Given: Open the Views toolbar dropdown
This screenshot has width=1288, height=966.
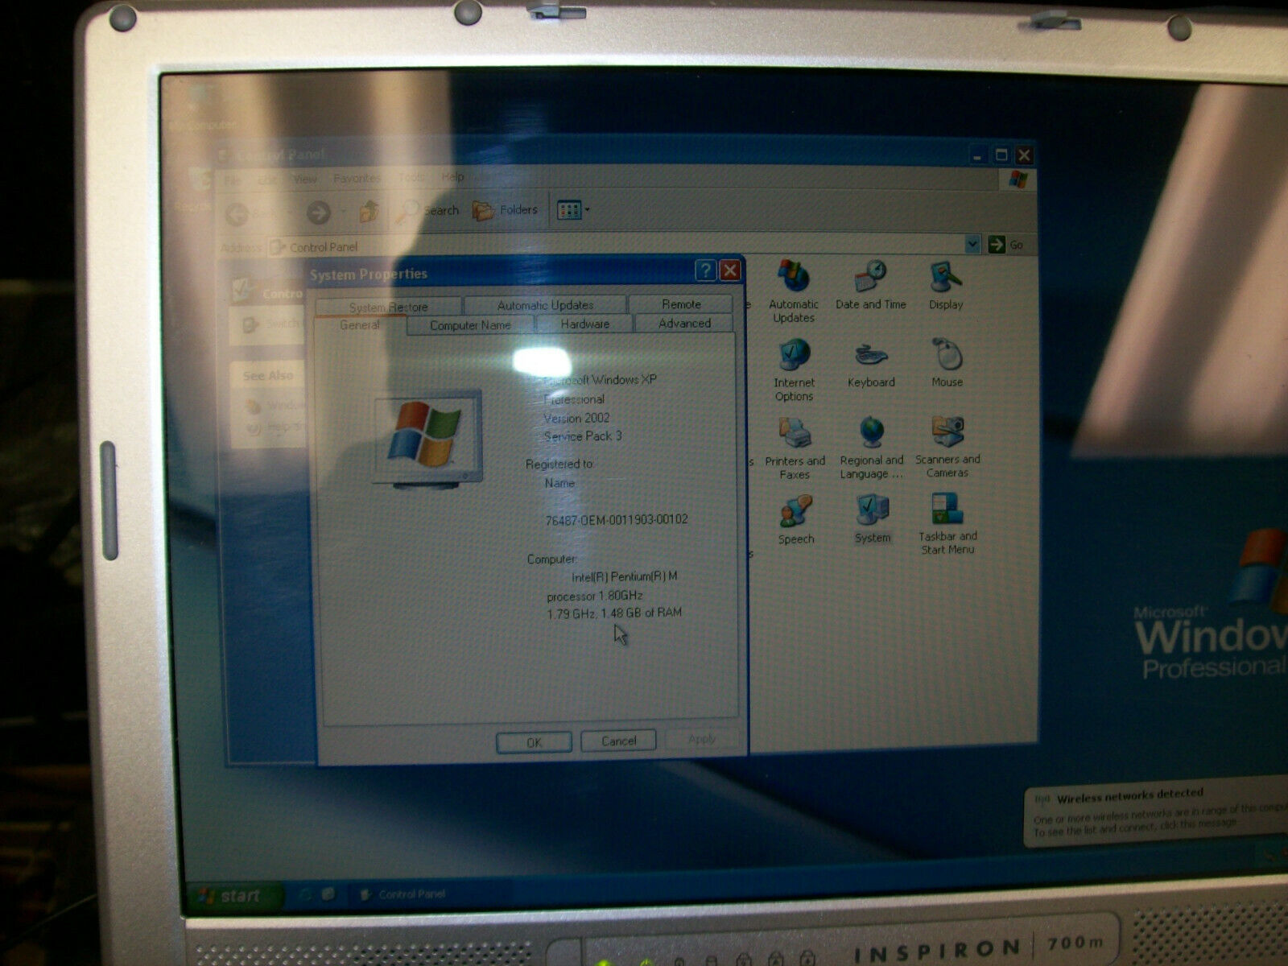Looking at the screenshot, I should [x=573, y=210].
